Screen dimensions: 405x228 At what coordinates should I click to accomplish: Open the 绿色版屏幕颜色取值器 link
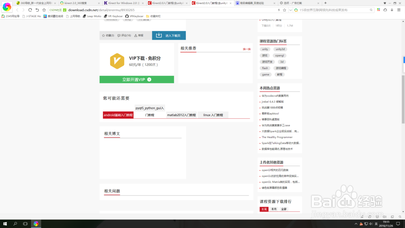274,188
